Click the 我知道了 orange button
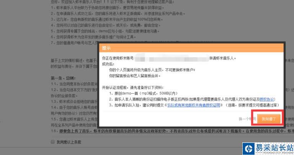294x155 pixels. 269,119
